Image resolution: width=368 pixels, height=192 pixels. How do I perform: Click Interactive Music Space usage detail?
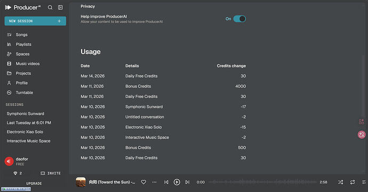147,137
